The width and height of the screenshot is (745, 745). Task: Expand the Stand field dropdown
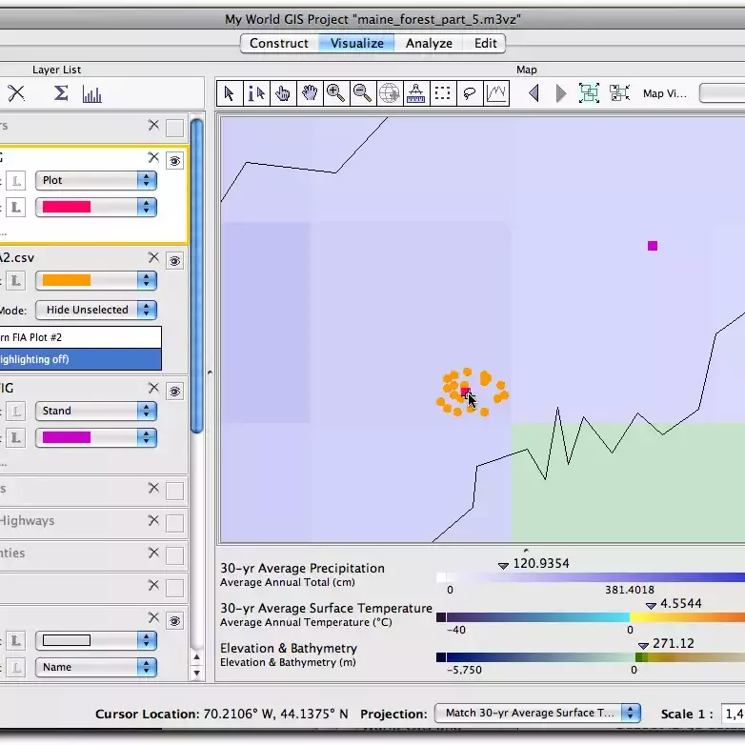[95, 411]
